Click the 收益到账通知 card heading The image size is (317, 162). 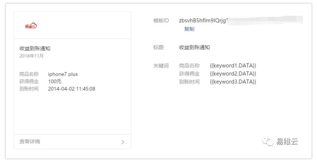[x=35, y=48]
